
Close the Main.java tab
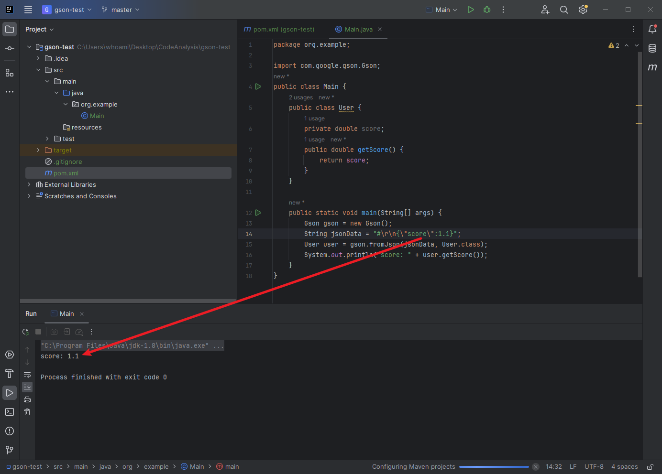(380, 29)
